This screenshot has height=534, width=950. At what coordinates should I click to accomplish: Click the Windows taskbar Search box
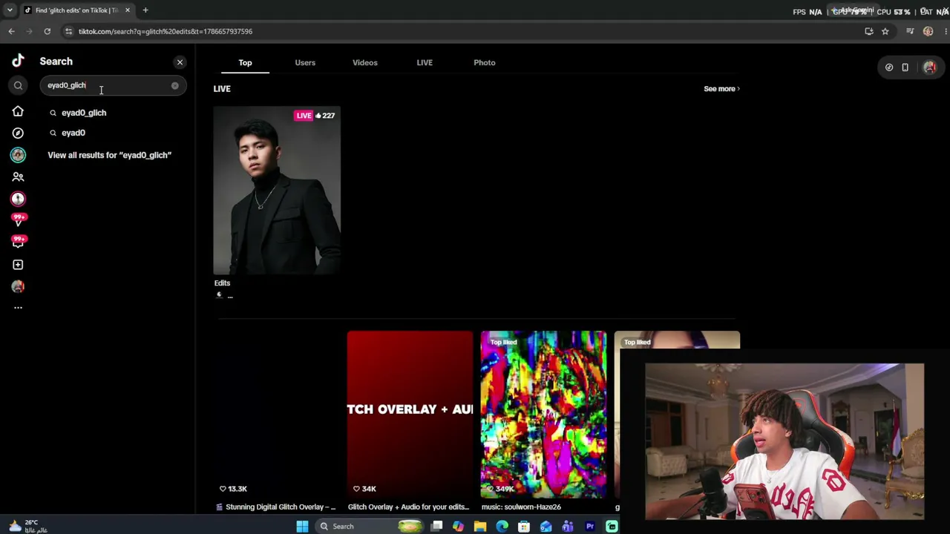(368, 527)
